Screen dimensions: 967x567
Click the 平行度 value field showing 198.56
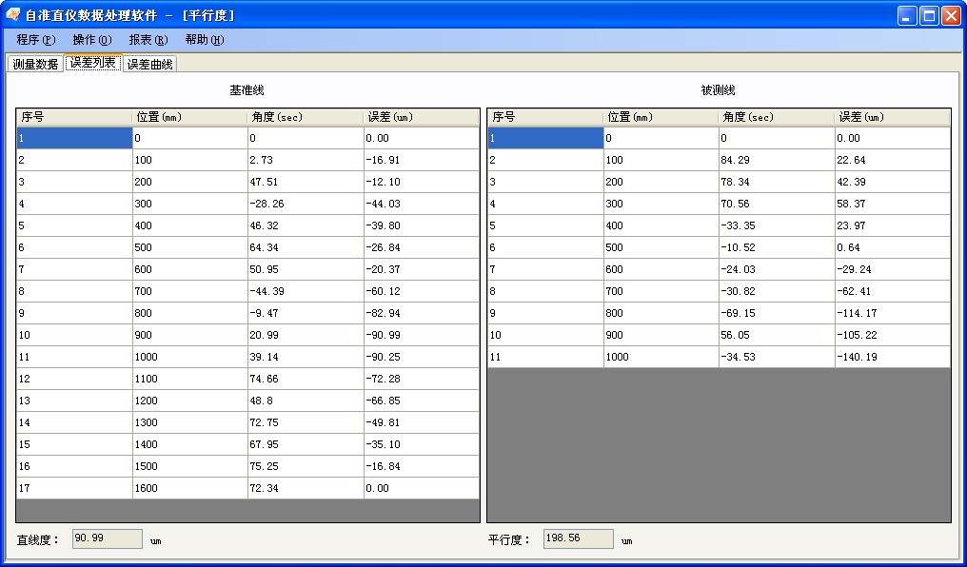(x=576, y=538)
